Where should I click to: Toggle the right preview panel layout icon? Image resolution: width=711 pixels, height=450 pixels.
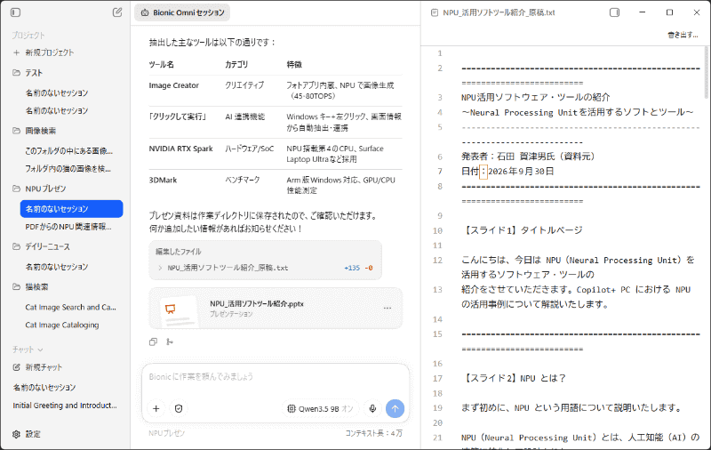614,12
